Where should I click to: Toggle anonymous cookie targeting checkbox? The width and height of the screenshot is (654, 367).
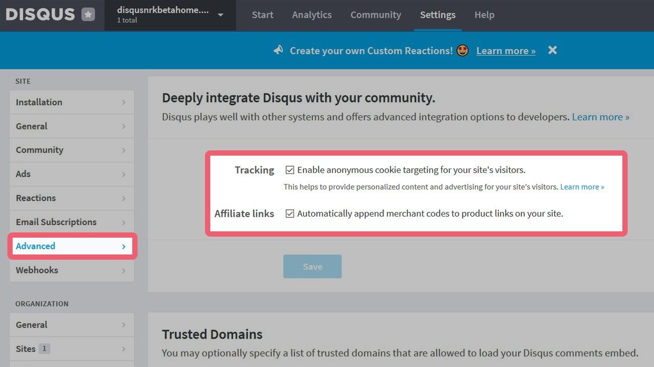290,170
